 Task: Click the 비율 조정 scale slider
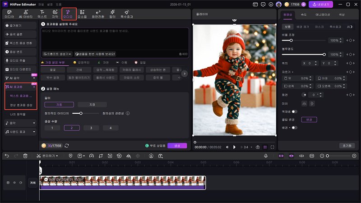click(x=303, y=40)
